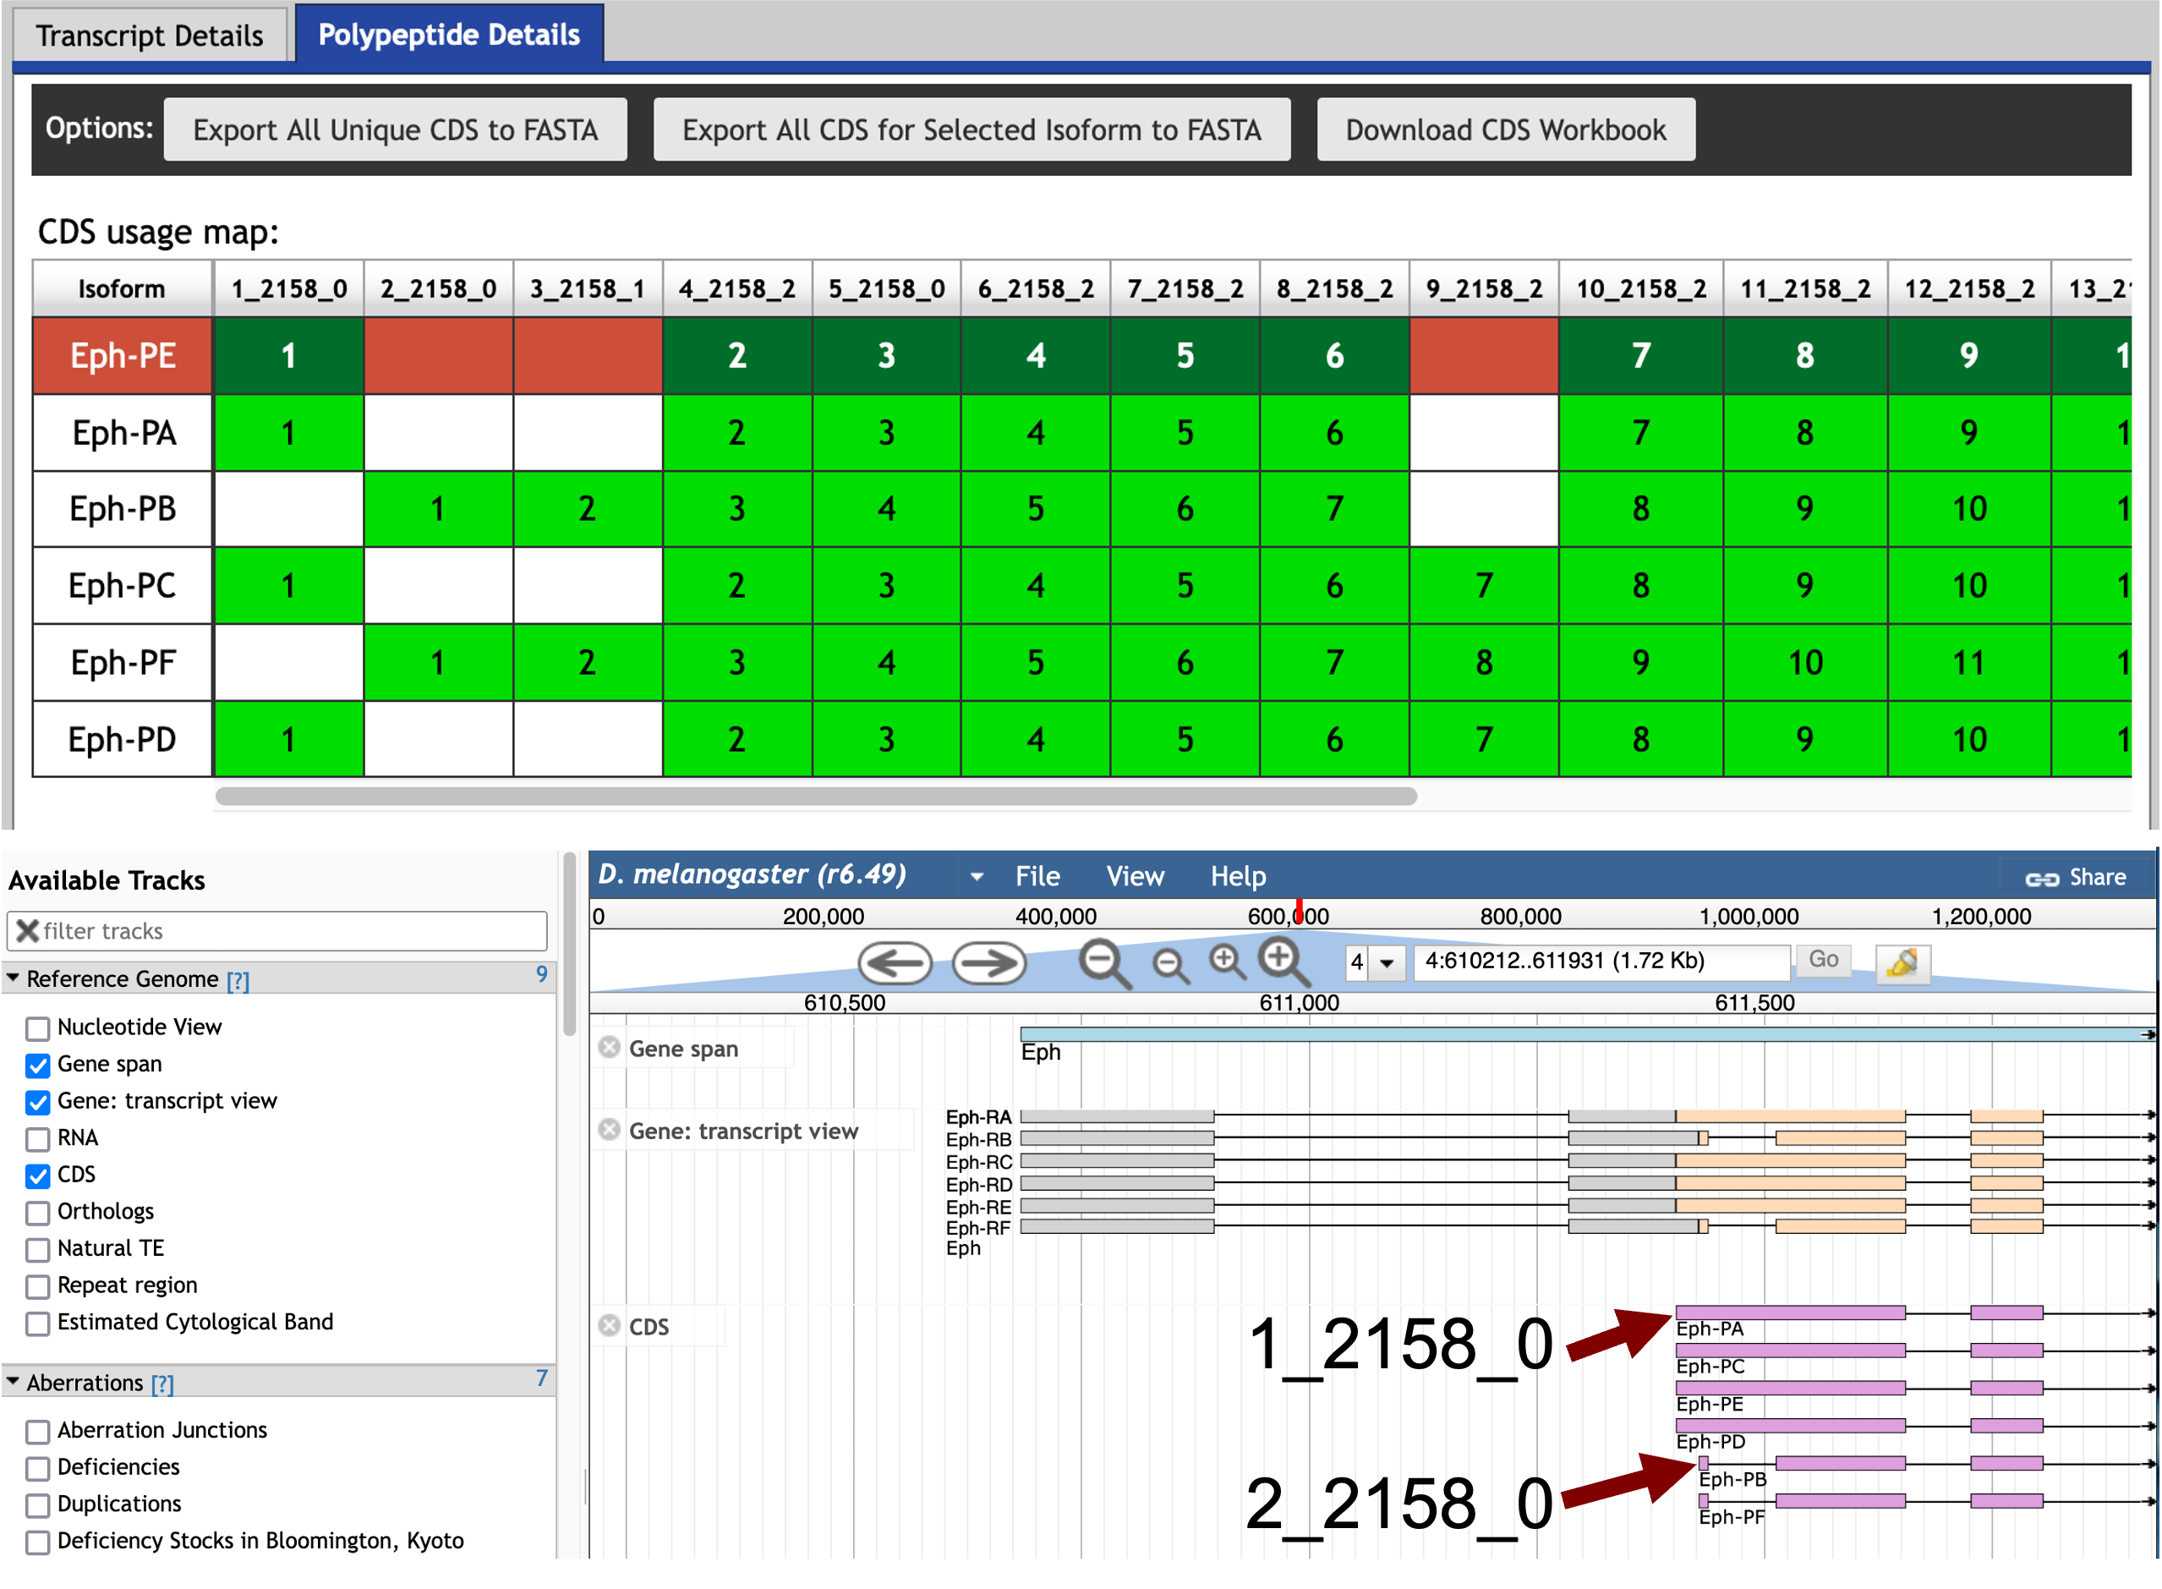Click the Eph-PA CDS purple feature bar
This screenshot has width=2162, height=1589.
pyautogui.click(x=1790, y=1313)
